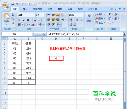Decrease the font size
This screenshot has height=109, width=127.
click(x=39, y=20)
